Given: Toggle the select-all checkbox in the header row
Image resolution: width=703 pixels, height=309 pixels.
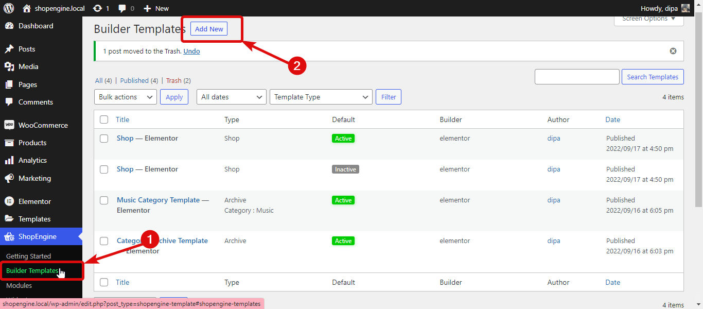Looking at the screenshot, I should coord(104,119).
